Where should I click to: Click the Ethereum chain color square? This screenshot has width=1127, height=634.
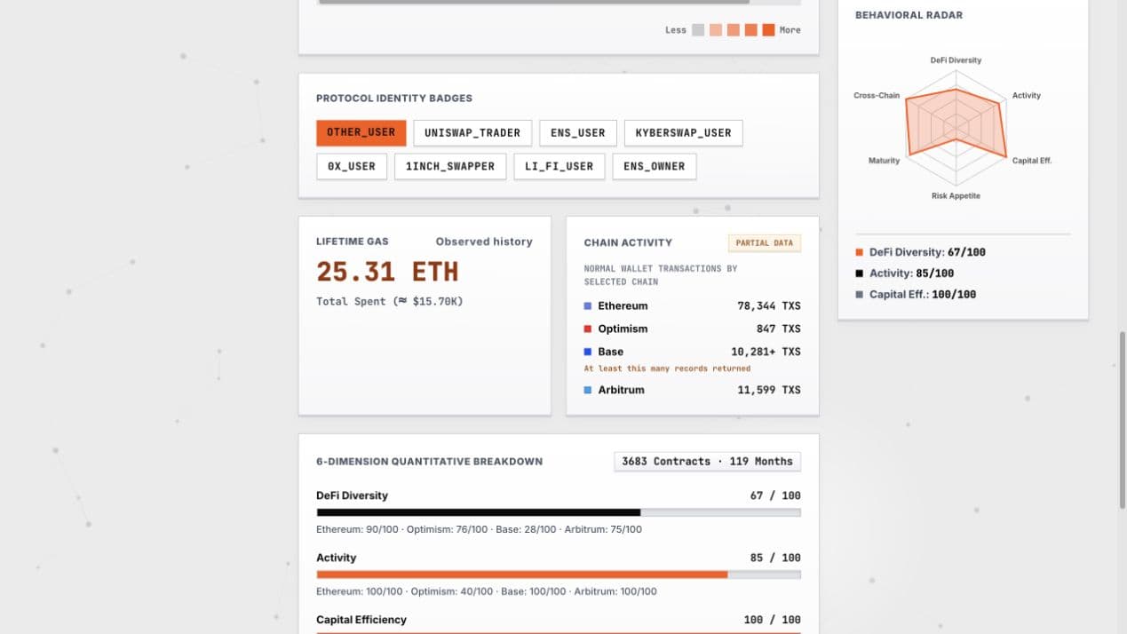click(x=588, y=306)
